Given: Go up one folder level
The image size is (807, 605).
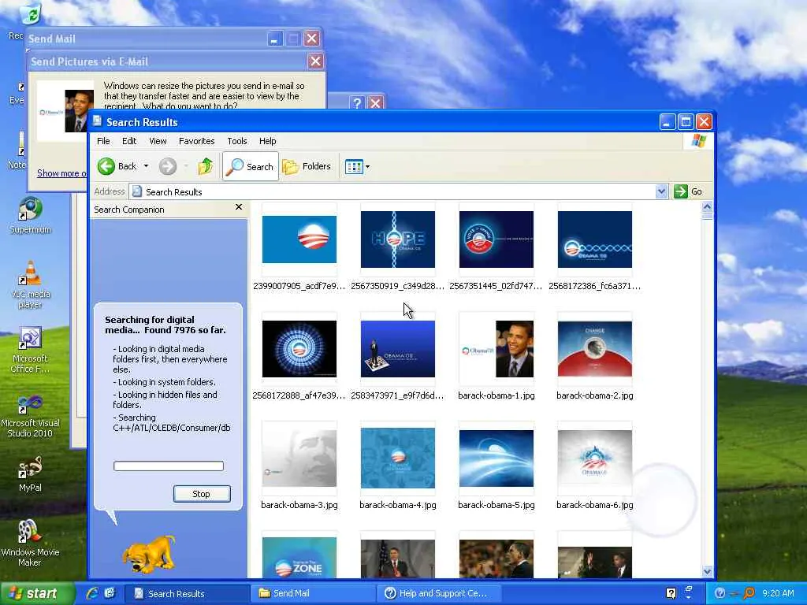Looking at the screenshot, I should tap(205, 166).
